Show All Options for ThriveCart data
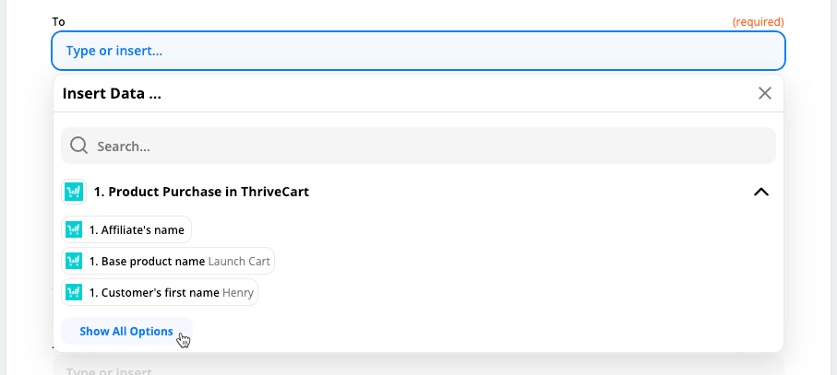This screenshot has height=375, width=837. tap(126, 331)
